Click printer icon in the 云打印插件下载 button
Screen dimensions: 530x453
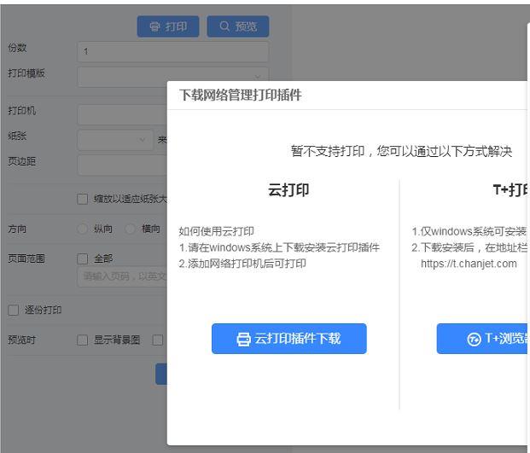pyautogui.click(x=243, y=340)
